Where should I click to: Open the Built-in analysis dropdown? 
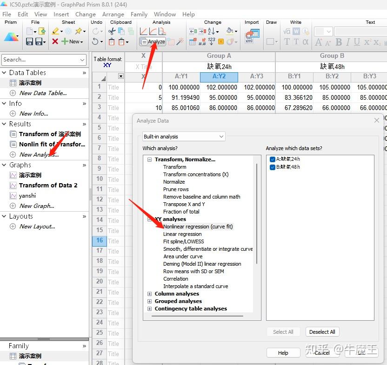pyautogui.click(x=184, y=137)
